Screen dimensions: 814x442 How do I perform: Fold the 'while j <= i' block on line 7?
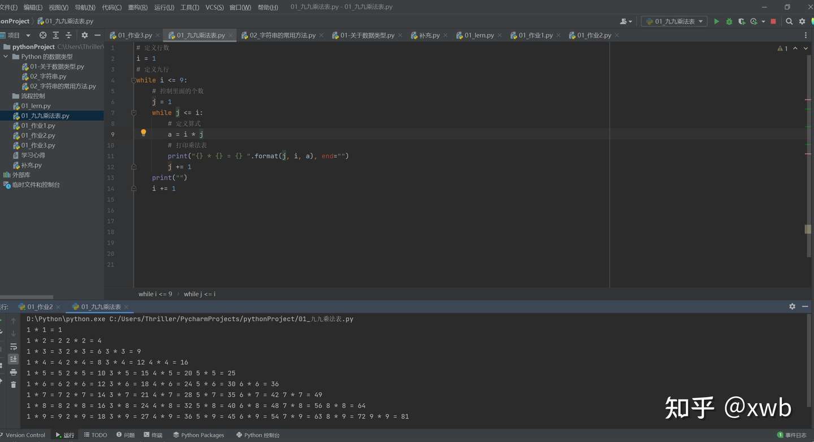pos(134,112)
